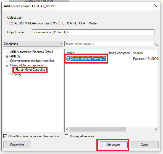Click the horizontal scrollbar thumb in list
This screenshot has width=163, height=154.
point(98,130)
